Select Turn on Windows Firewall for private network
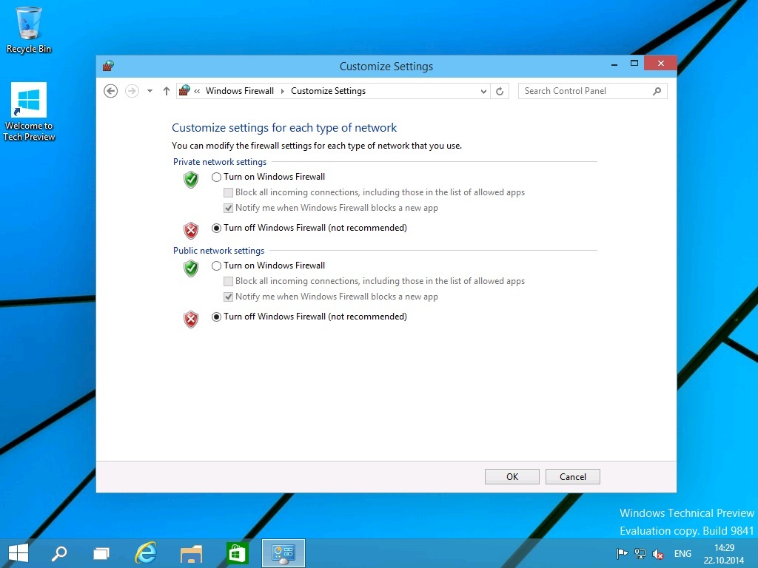The image size is (758, 568). (x=217, y=177)
